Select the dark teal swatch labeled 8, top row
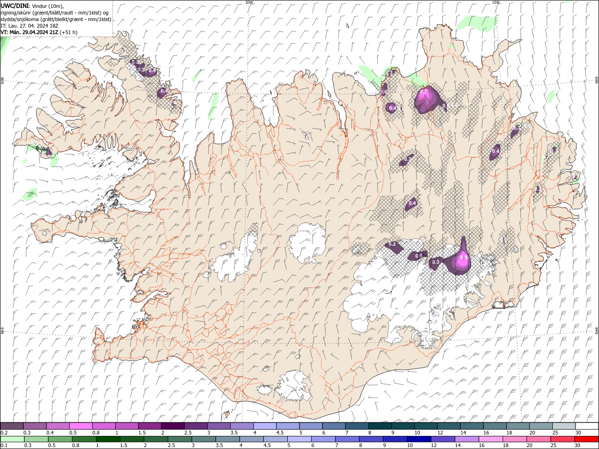This screenshot has height=449, width=599. [x=380, y=426]
